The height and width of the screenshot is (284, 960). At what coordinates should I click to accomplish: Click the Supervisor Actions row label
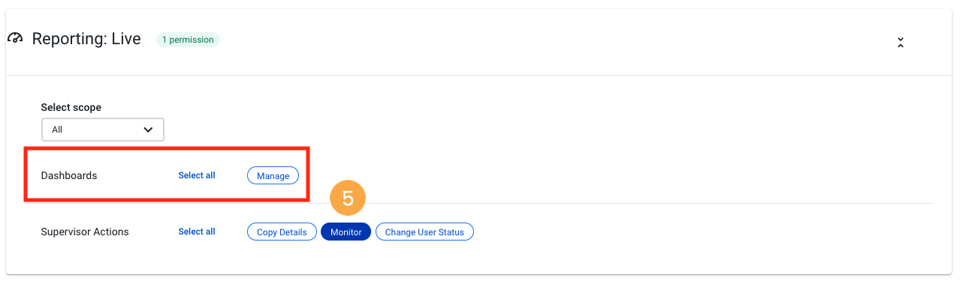85,232
